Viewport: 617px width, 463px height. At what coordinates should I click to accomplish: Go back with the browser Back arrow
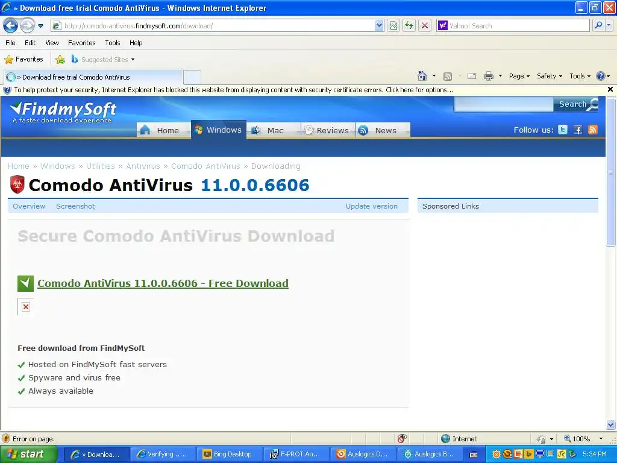(x=11, y=26)
